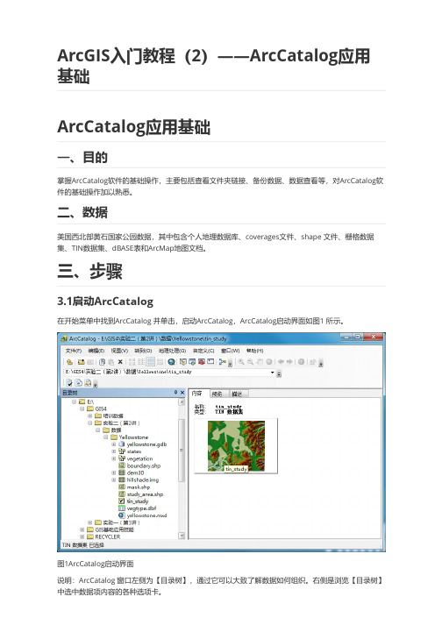
Task: Select vegtype.dbf in the catalog tree
Action: pos(141,508)
